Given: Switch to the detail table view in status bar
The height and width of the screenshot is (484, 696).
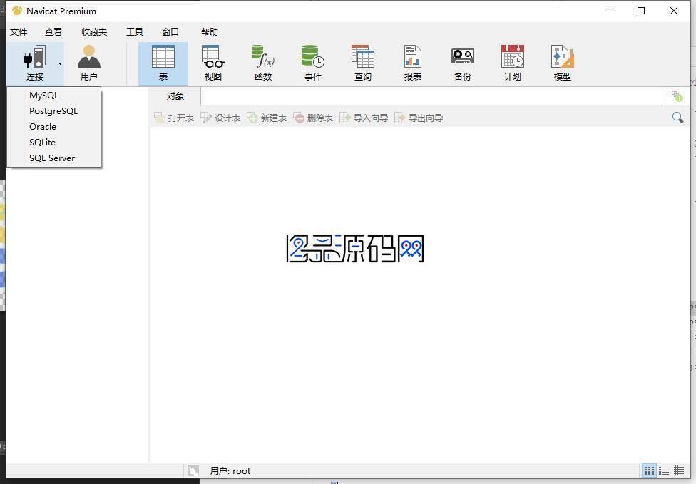Looking at the screenshot, I should point(679,470).
